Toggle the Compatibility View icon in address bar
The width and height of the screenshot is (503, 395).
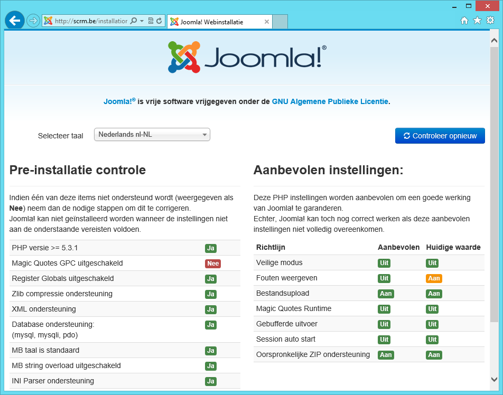click(151, 21)
